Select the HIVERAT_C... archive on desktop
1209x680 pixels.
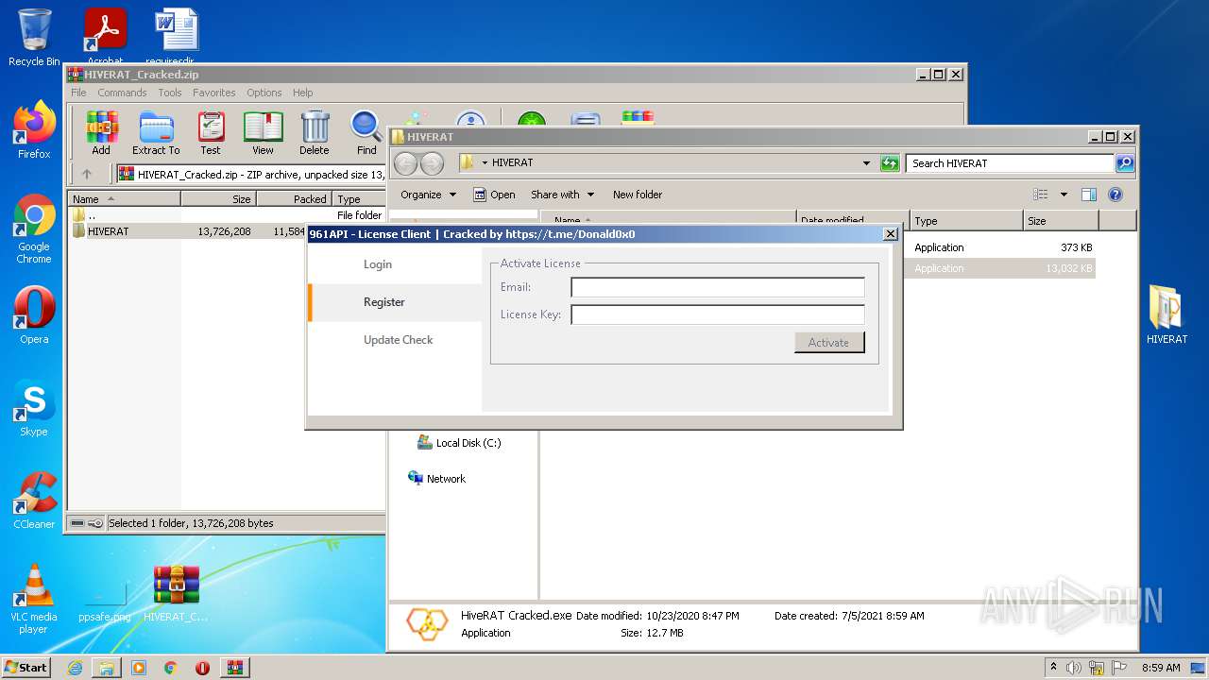pos(177,593)
